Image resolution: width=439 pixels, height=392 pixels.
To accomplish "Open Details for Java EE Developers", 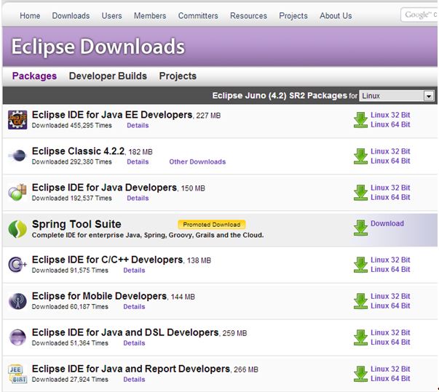I will (x=138, y=125).
